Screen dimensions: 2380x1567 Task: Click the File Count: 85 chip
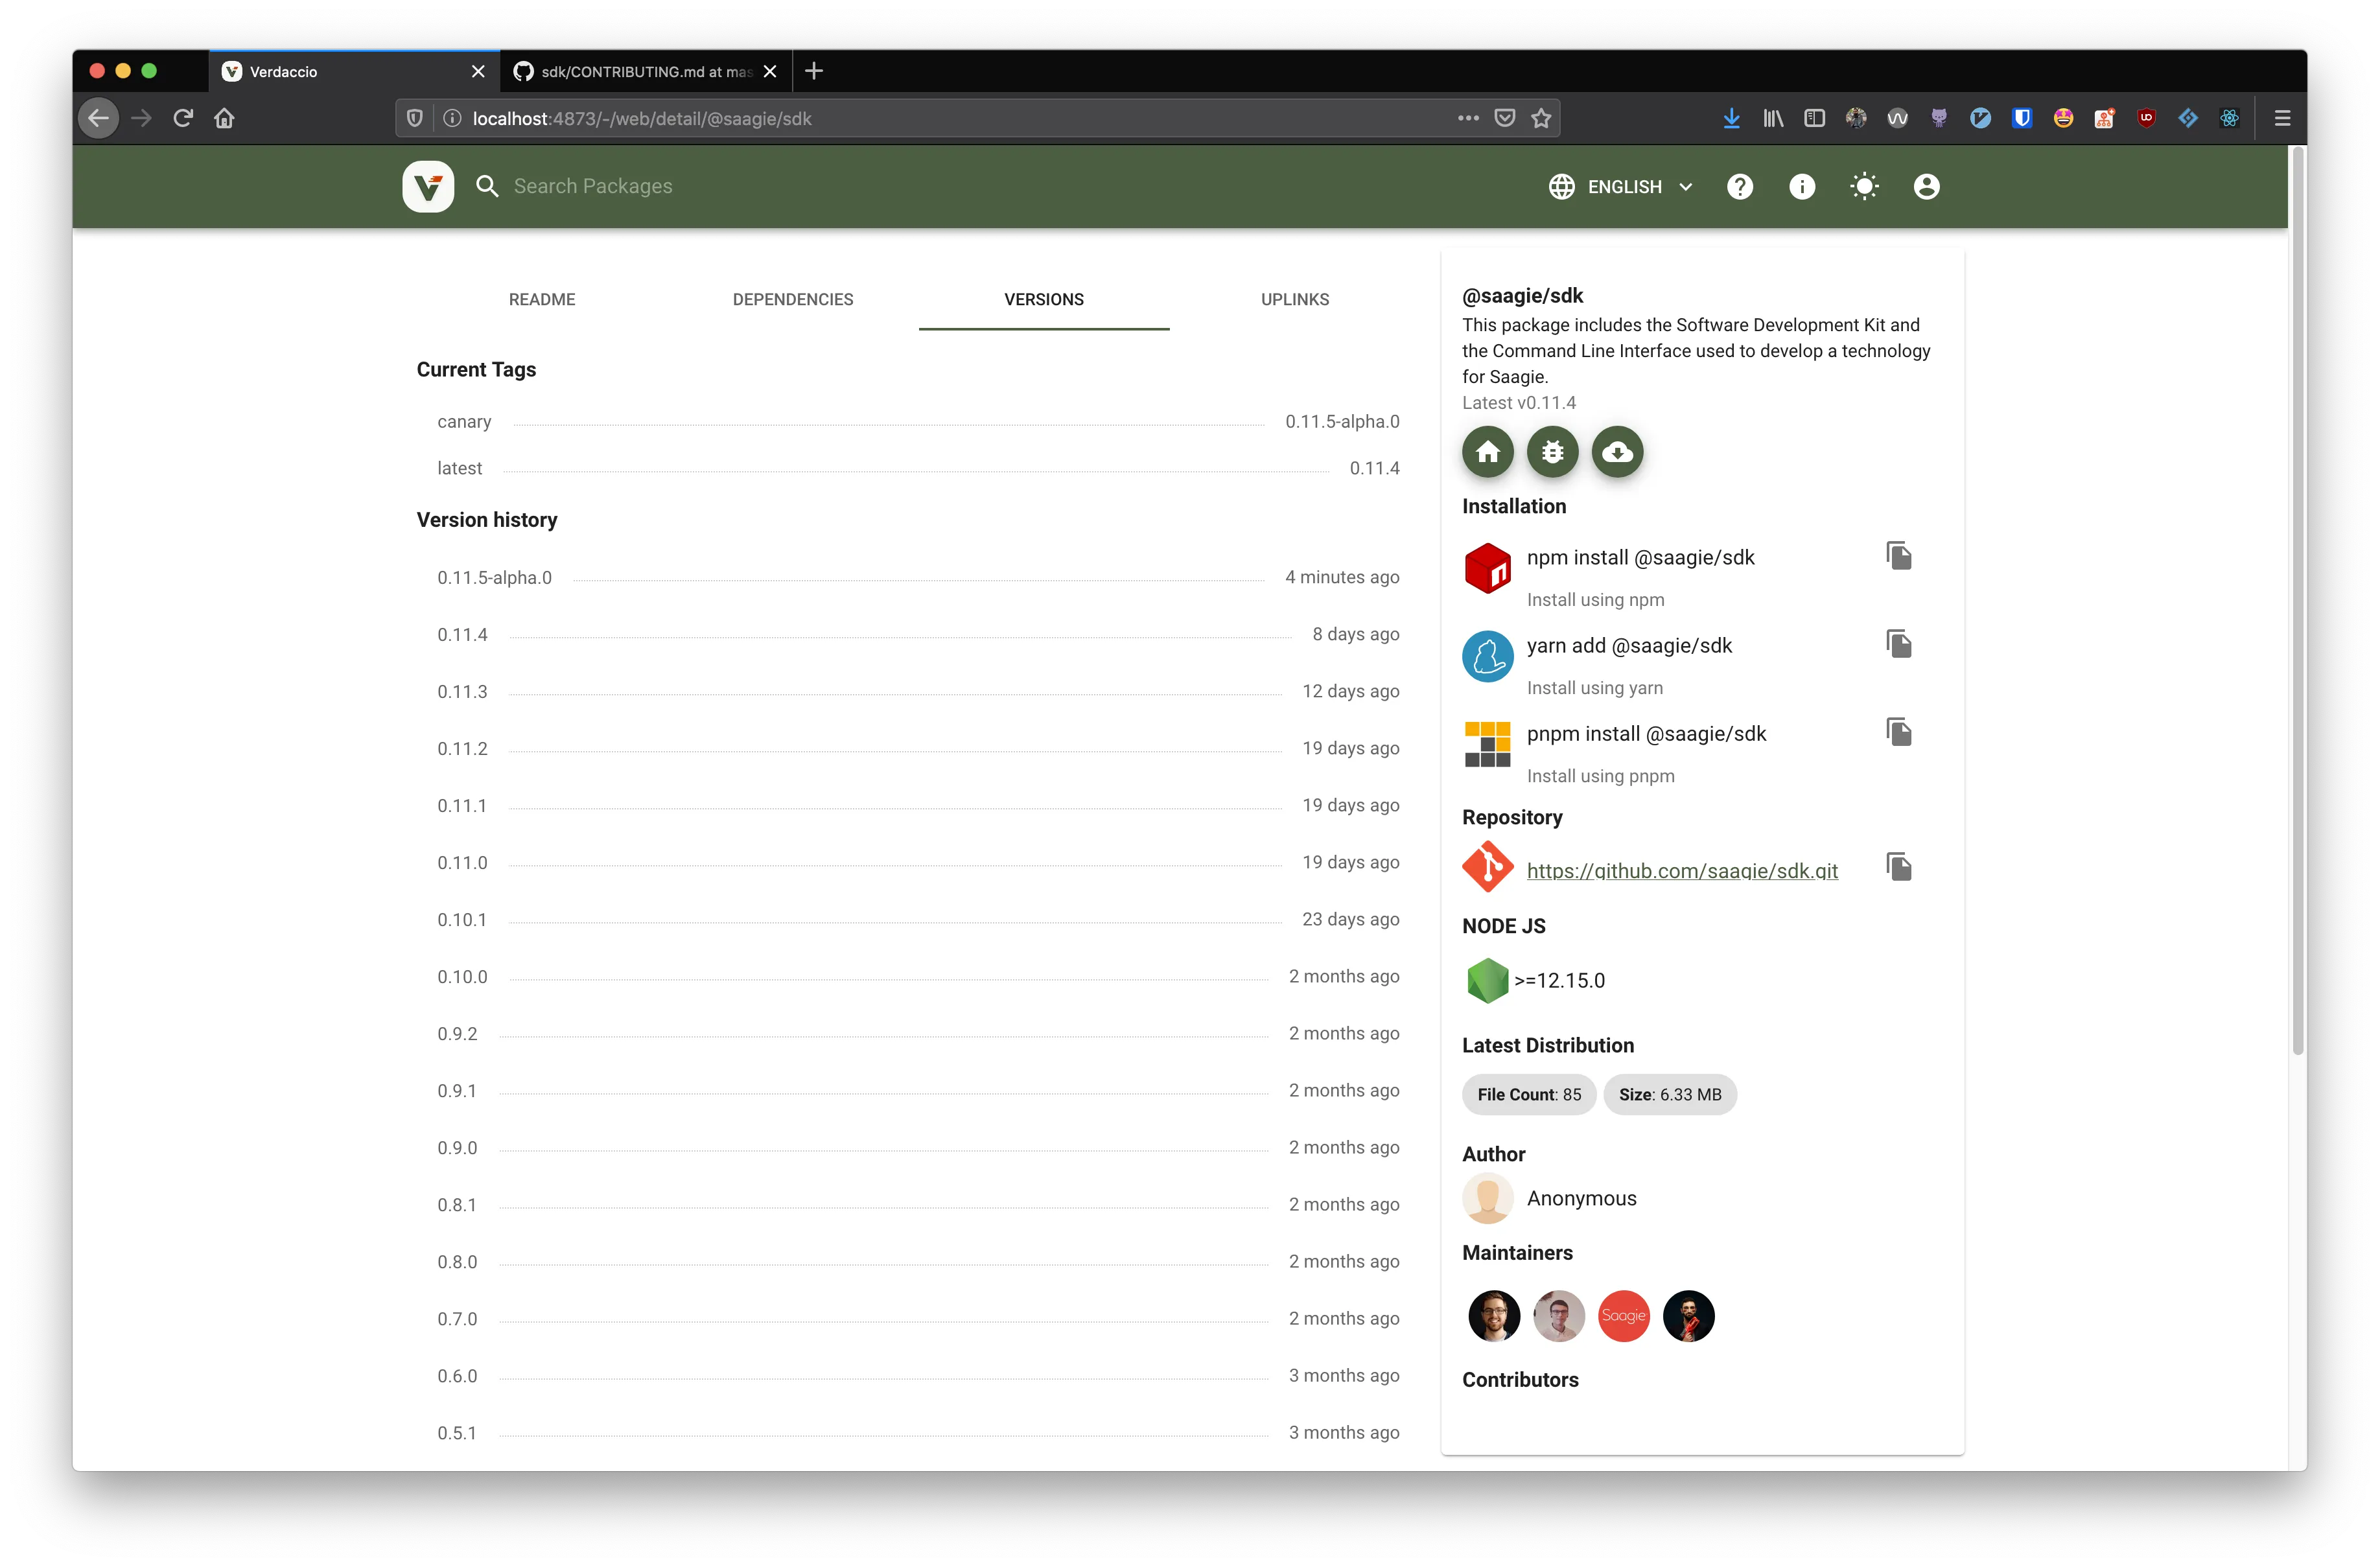tap(1529, 1094)
